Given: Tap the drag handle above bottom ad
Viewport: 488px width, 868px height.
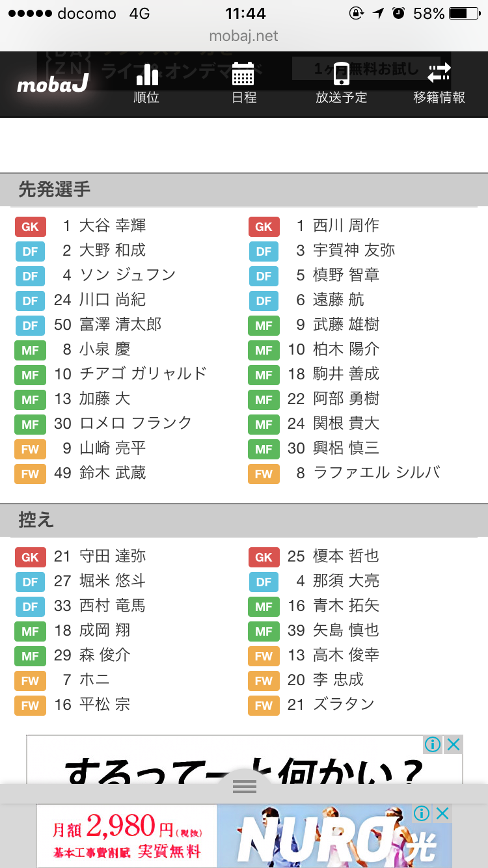Looking at the screenshot, I should pyautogui.click(x=244, y=787).
